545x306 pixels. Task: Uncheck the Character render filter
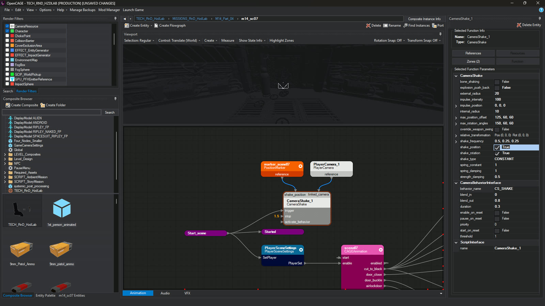(x=7, y=31)
